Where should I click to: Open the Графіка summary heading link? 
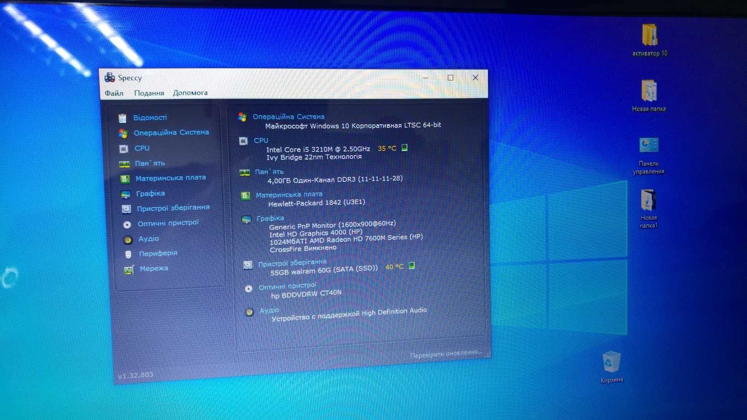(270, 218)
